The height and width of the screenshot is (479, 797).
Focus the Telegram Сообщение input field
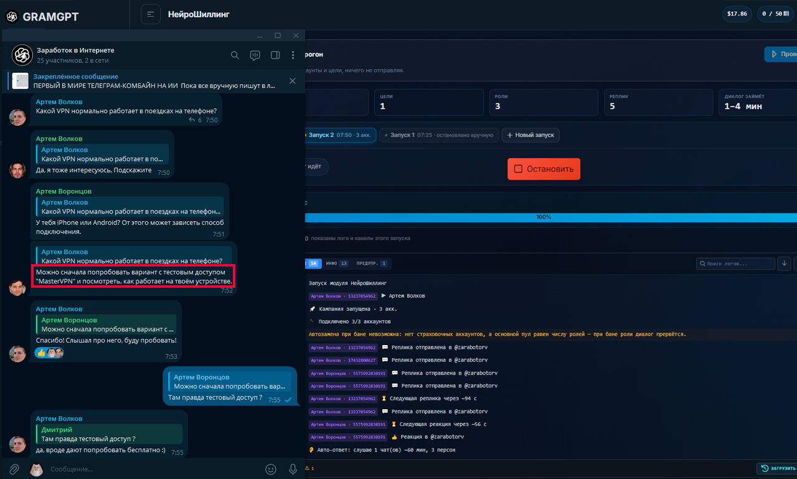[x=153, y=469]
